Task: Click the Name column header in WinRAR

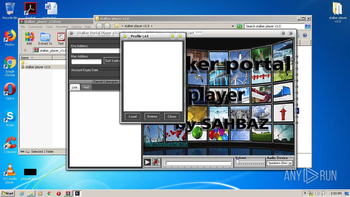Action: (x=36, y=57)
